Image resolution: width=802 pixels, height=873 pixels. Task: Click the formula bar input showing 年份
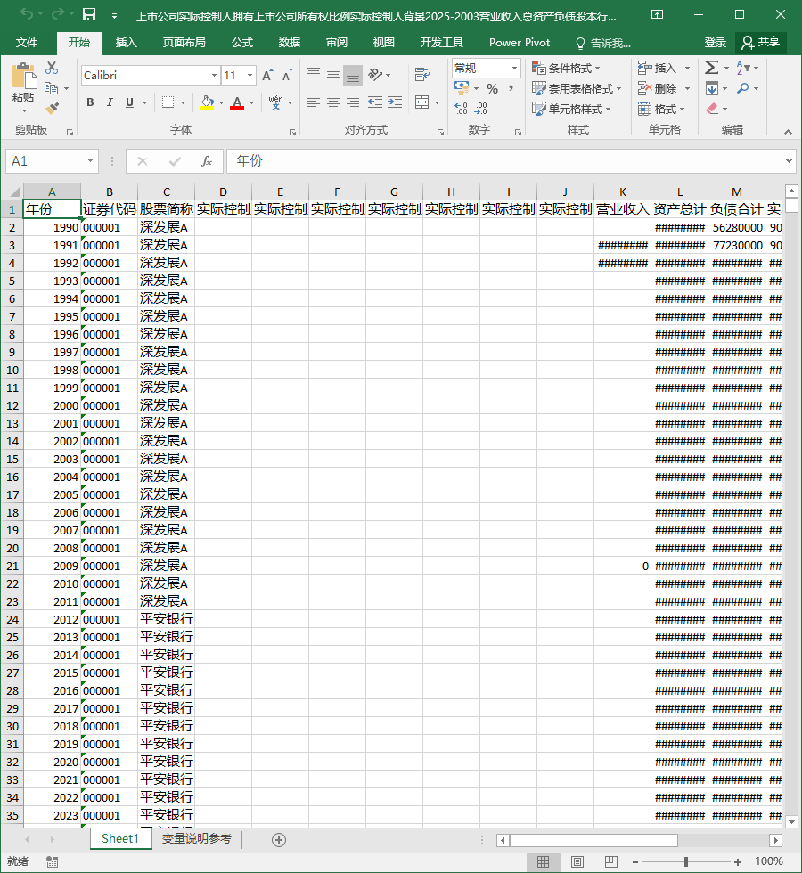click(x=510, y=161)
